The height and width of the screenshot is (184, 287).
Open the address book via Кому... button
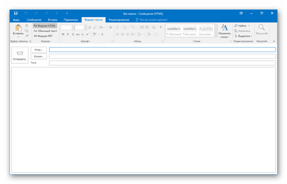[38, 49]
